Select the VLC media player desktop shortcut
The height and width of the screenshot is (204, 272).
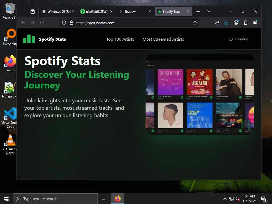click(10, 144)
